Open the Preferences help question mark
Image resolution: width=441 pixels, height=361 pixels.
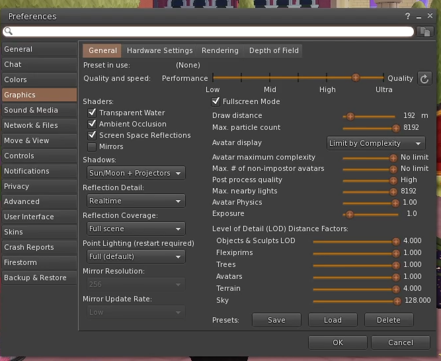click(x=407, y=16)
